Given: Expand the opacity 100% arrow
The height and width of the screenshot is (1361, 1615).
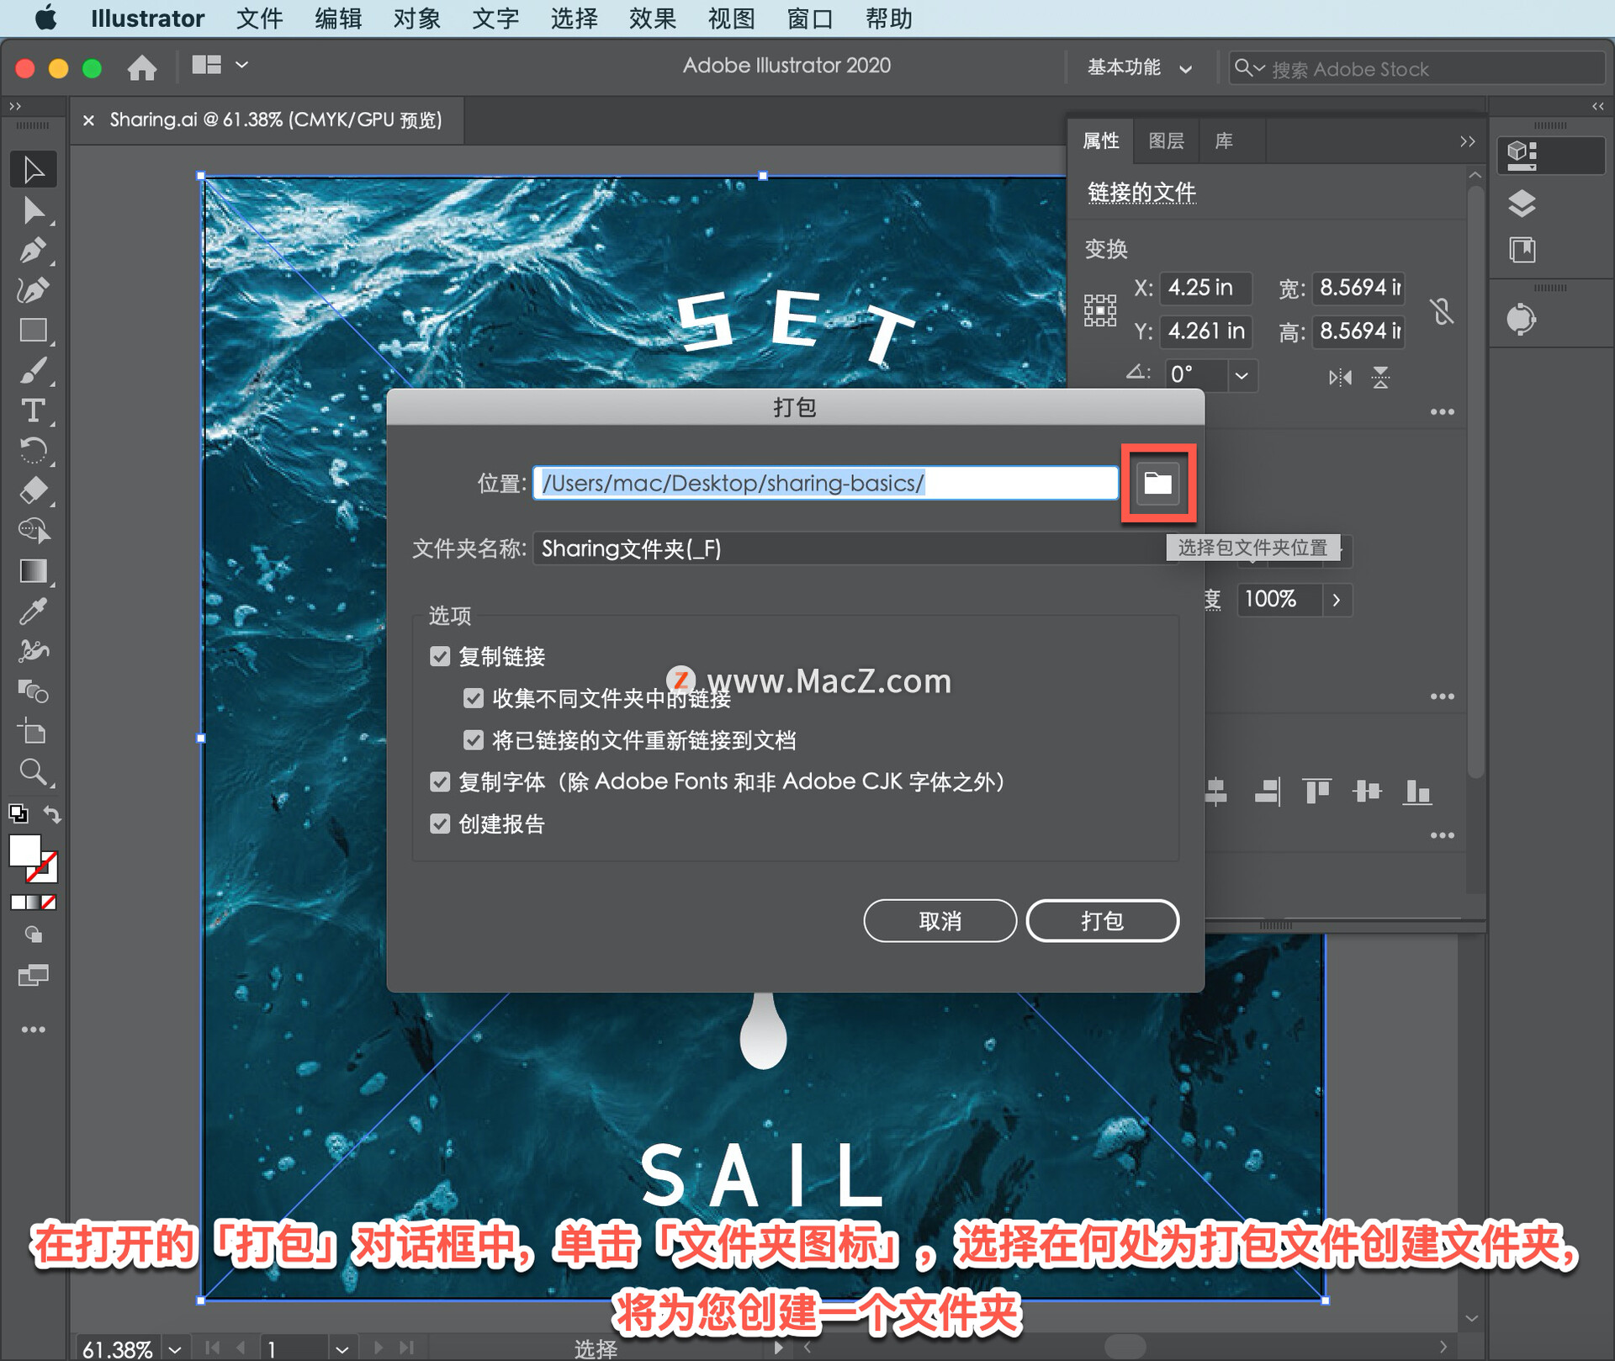Looking at the screenshot, I should [x=1336, y=600].
